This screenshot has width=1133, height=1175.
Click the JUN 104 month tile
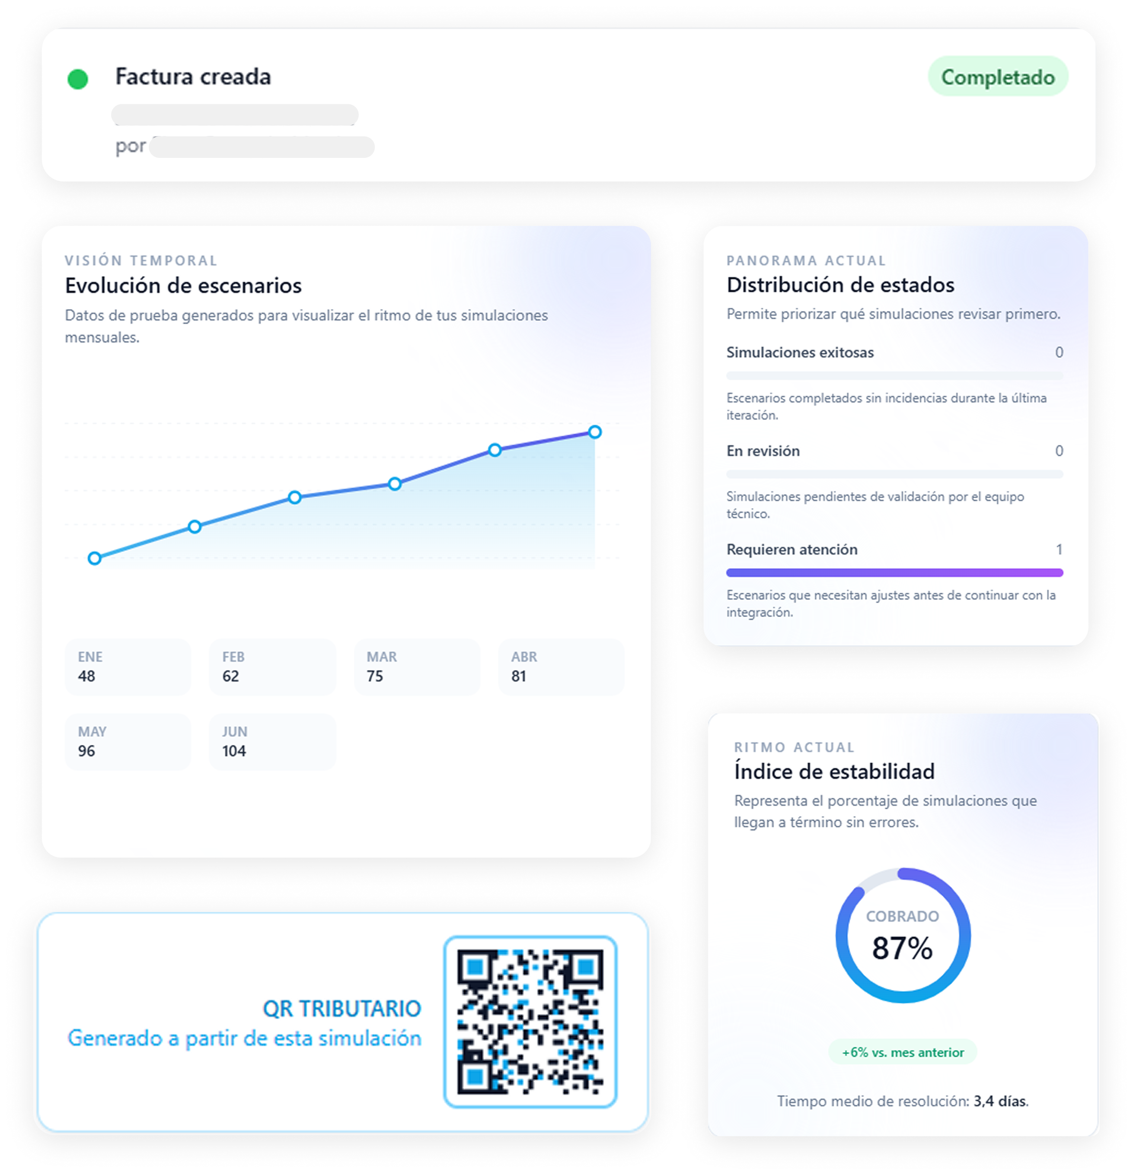pos(272,741)
